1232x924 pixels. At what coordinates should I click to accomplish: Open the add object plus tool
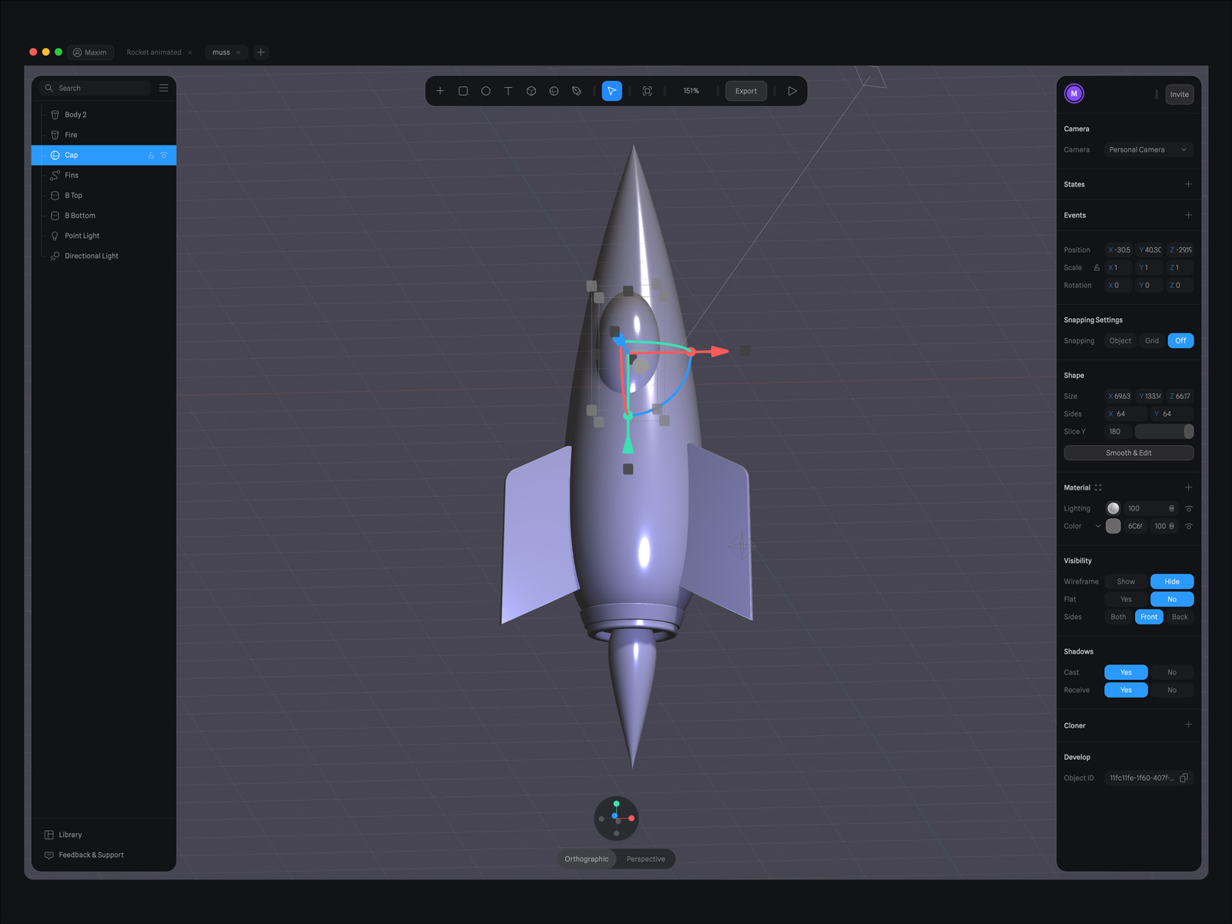(440, 91)
